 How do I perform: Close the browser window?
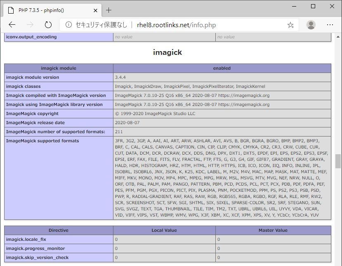[332, 6]
